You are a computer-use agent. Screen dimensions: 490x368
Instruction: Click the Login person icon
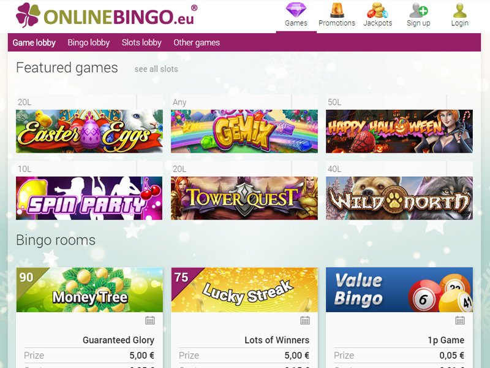pos(460,10)
